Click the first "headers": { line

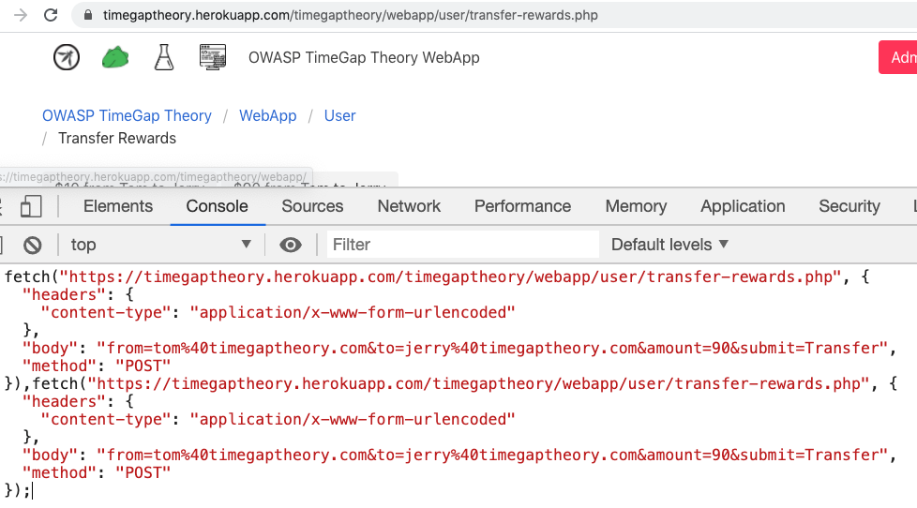pyautogui.click(x=79, y=294)
